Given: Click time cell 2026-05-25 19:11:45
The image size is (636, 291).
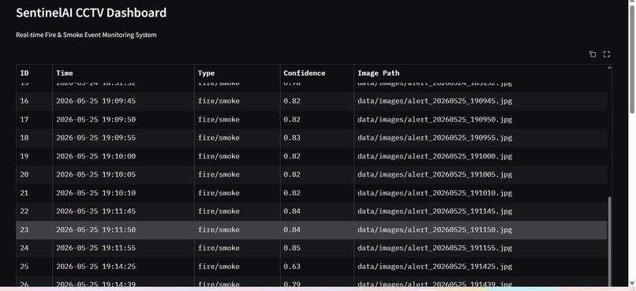Looking at the screenshot, I should coord(123,211).
